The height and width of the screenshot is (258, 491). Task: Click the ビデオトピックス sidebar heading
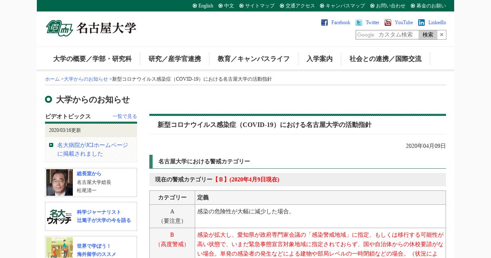pyautogui.click(x=68, y=116)
